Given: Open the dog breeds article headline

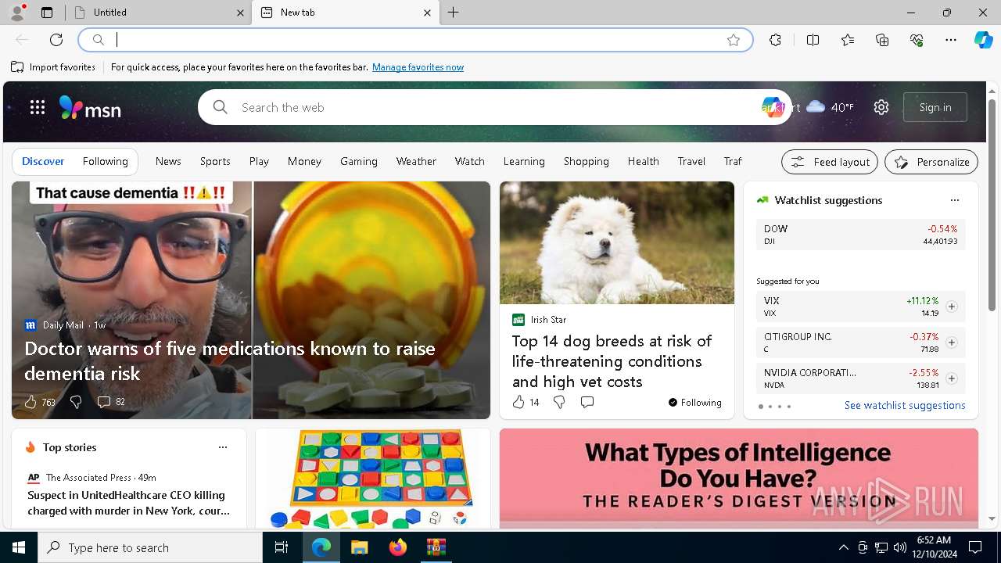Looking at the screenshot, I should pyautogui.click(x=612, y=361).
